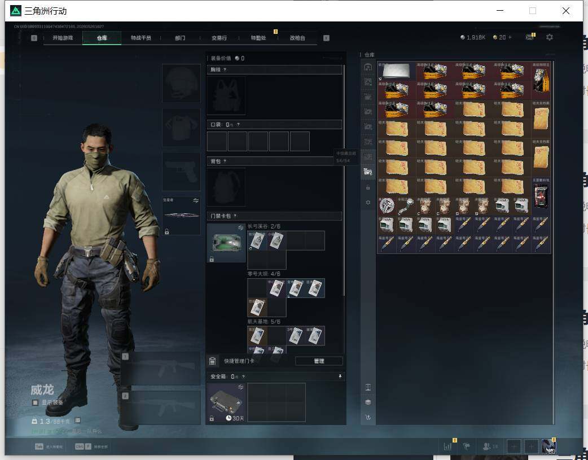Viewport: 588px width, 460px height.
Task: Show help for 门禁卡包 question mark
Action: click(235, 216)
